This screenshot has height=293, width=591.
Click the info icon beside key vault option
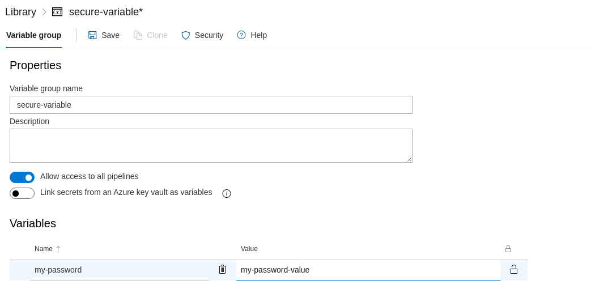click(227, 193)
